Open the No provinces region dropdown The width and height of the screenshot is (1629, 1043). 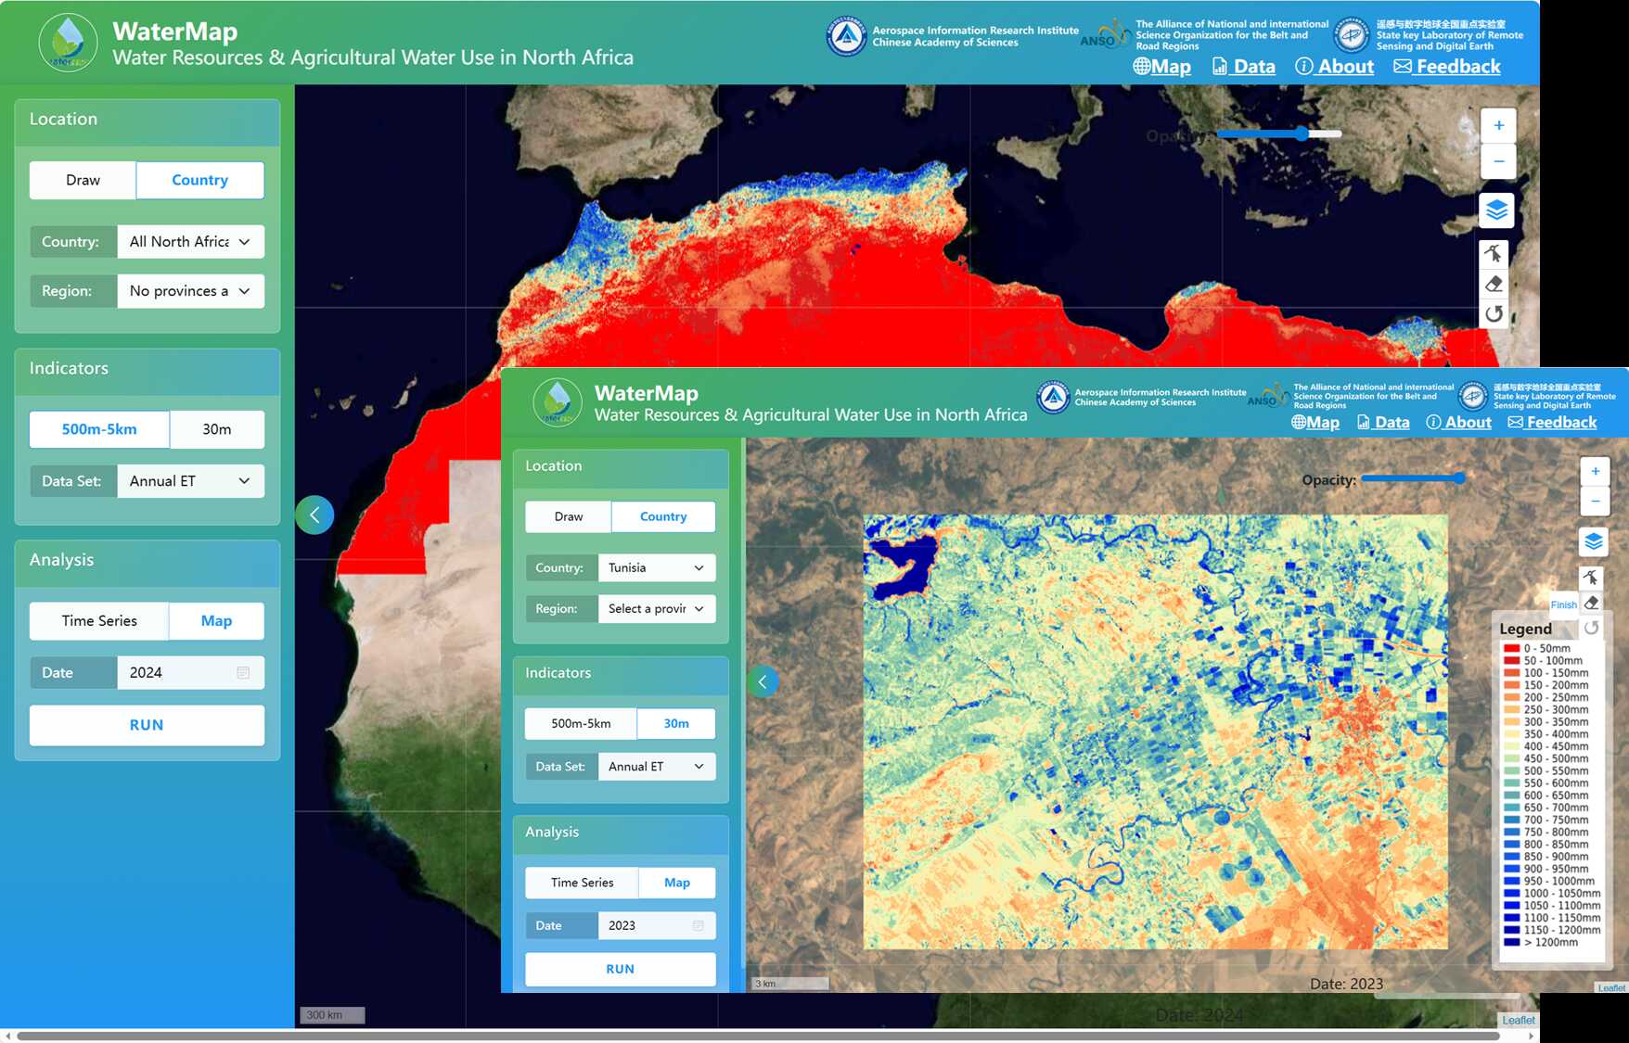(x=190, y=291)
